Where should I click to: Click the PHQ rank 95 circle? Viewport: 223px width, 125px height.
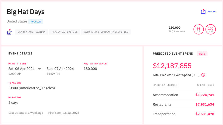[x=199, y=29]
